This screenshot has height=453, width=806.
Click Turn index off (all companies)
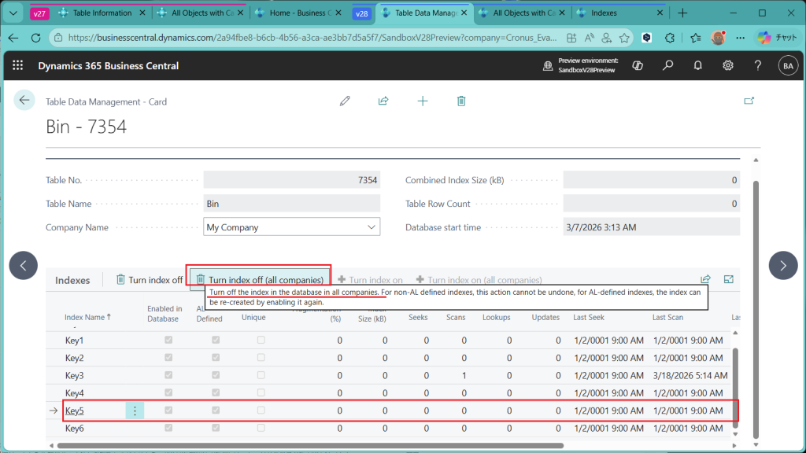tap(259, 280)
